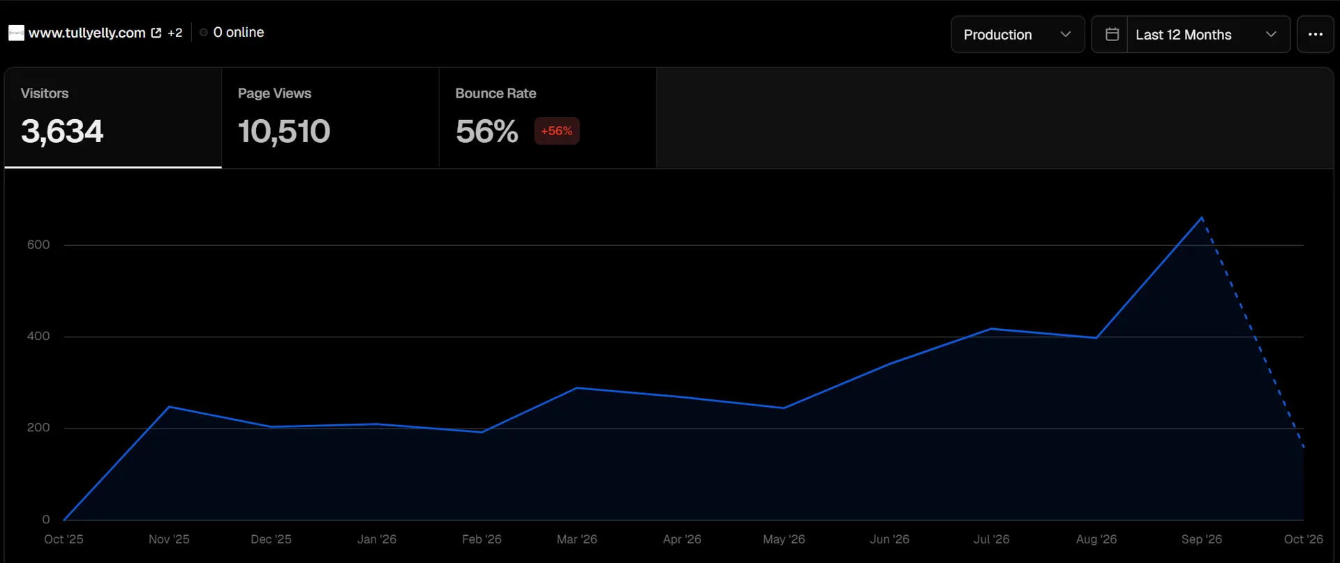1340x563 pixels.
Task: Click the Feb '26 x-axis label
Action: tap(482, 539)
